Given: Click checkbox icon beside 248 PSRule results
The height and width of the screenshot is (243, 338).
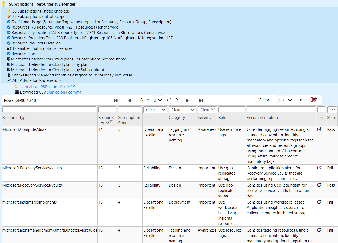Looking at the screenshot, I should tap(9, 80).
